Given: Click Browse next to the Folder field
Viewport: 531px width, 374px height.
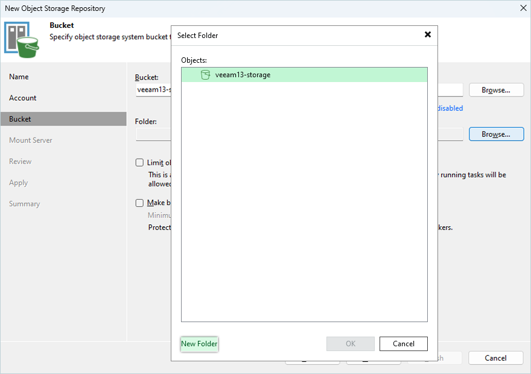Looking at the screenshot, I should pyautogui.click(x=495, y=134).
